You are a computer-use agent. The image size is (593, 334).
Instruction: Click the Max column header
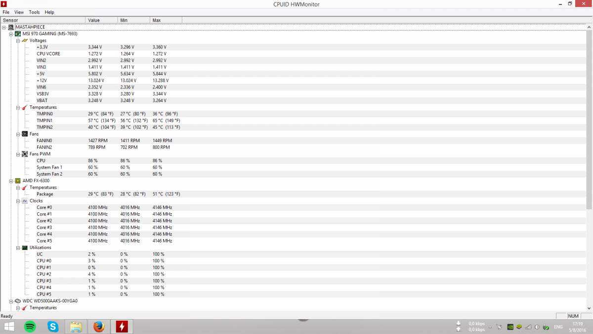[166, 20]
